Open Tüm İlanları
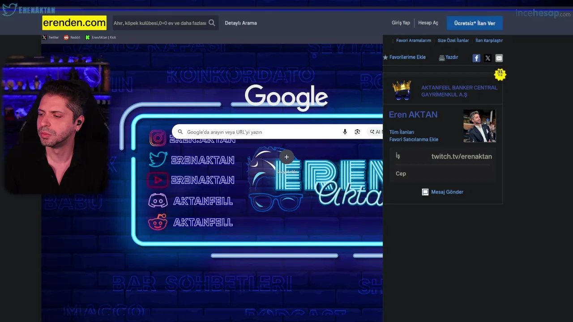 (402, 132)
